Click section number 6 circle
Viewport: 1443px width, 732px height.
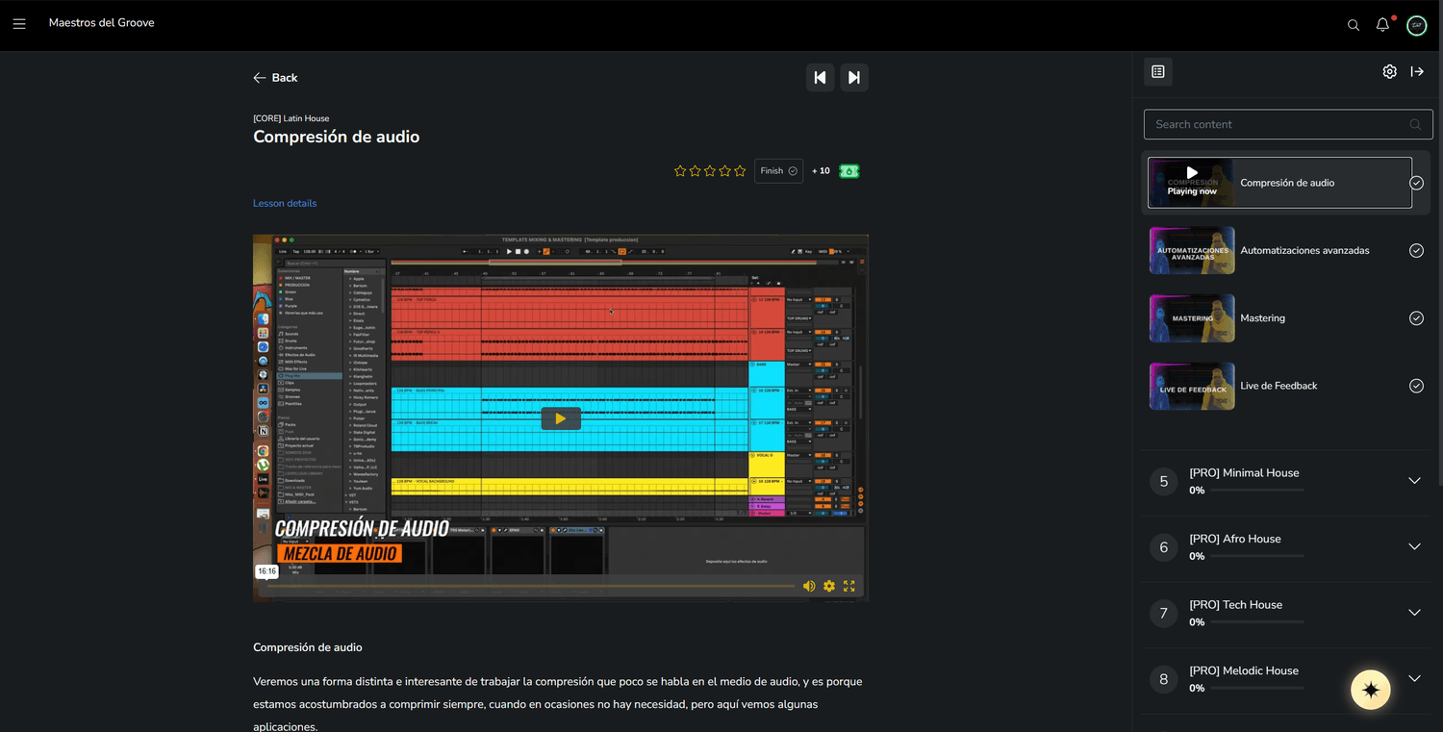(1164, 547)
